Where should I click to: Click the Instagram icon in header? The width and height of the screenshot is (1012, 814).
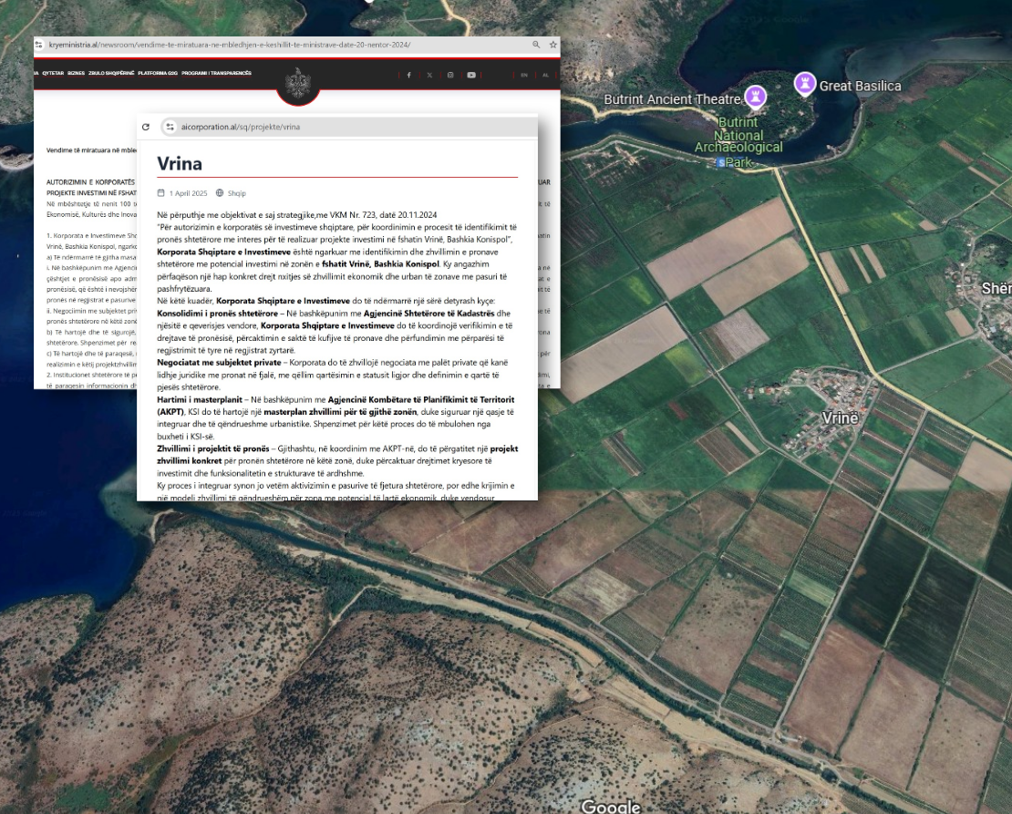pos(450,75)
